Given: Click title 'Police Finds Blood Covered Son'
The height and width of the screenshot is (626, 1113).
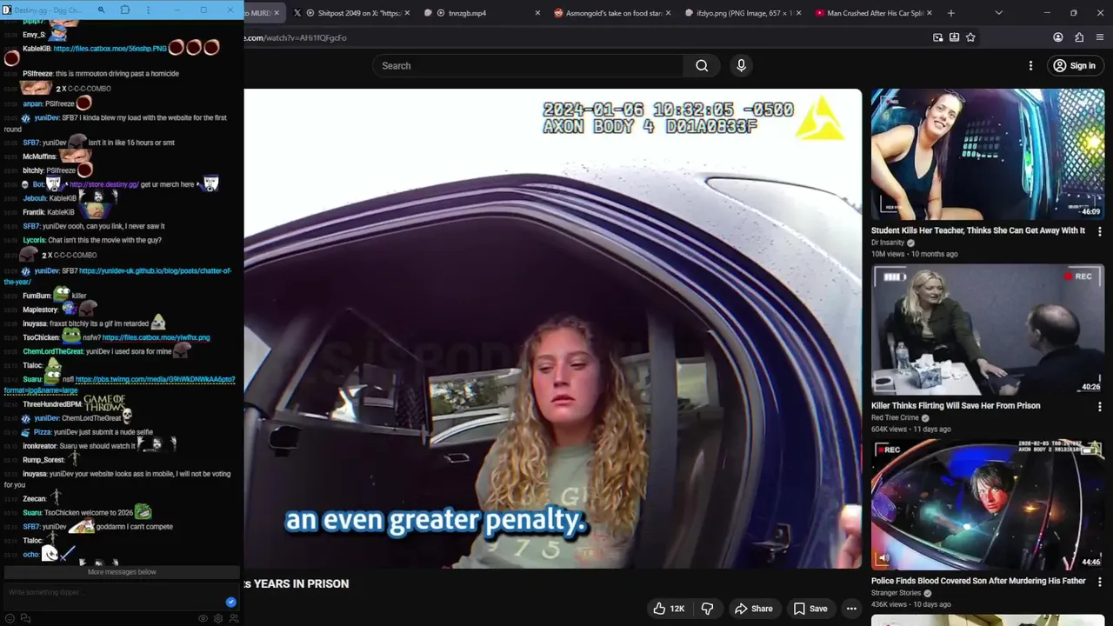Looking at the screenshot, I should click(978, 581).
